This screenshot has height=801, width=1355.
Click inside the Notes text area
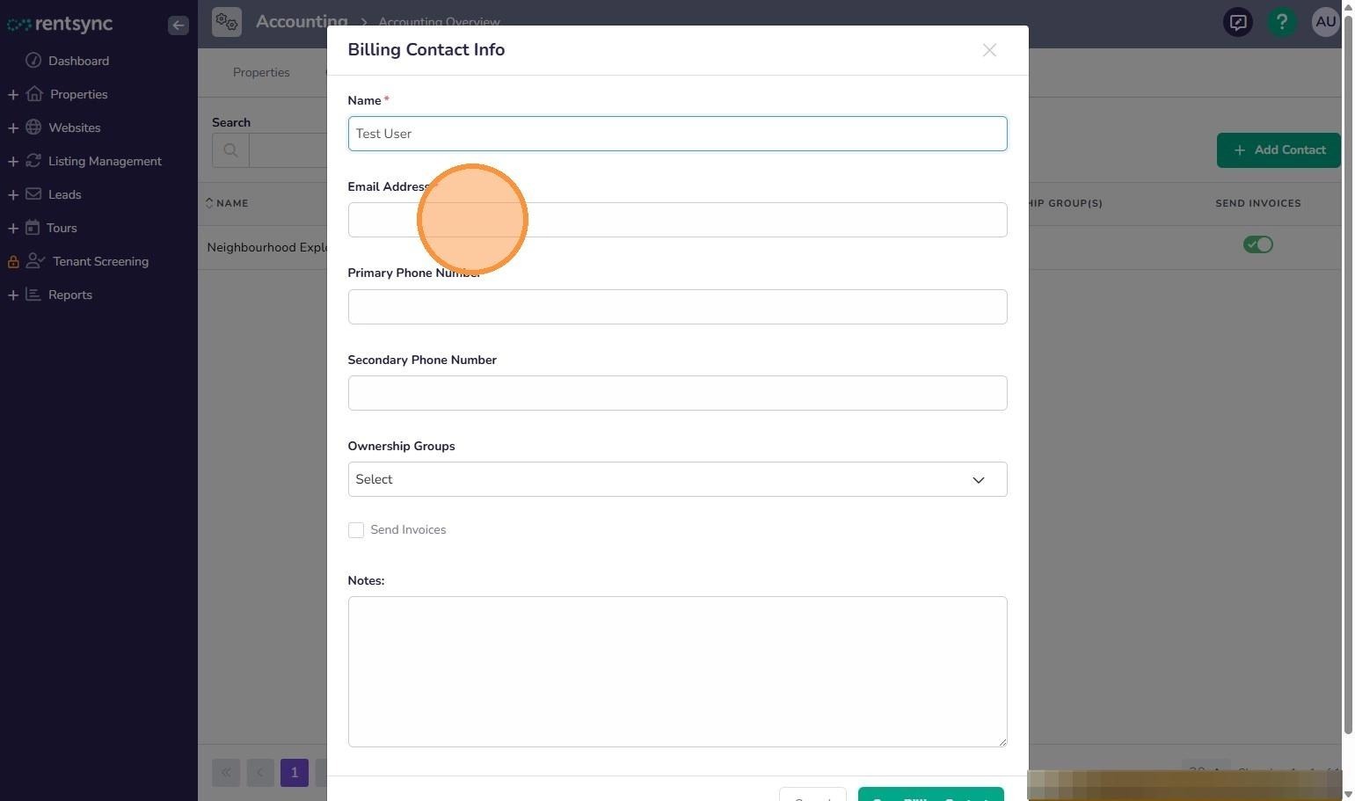[677, 672]
